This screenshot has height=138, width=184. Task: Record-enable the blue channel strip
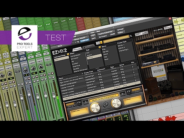pyautogui.click(x=29, y=79)
